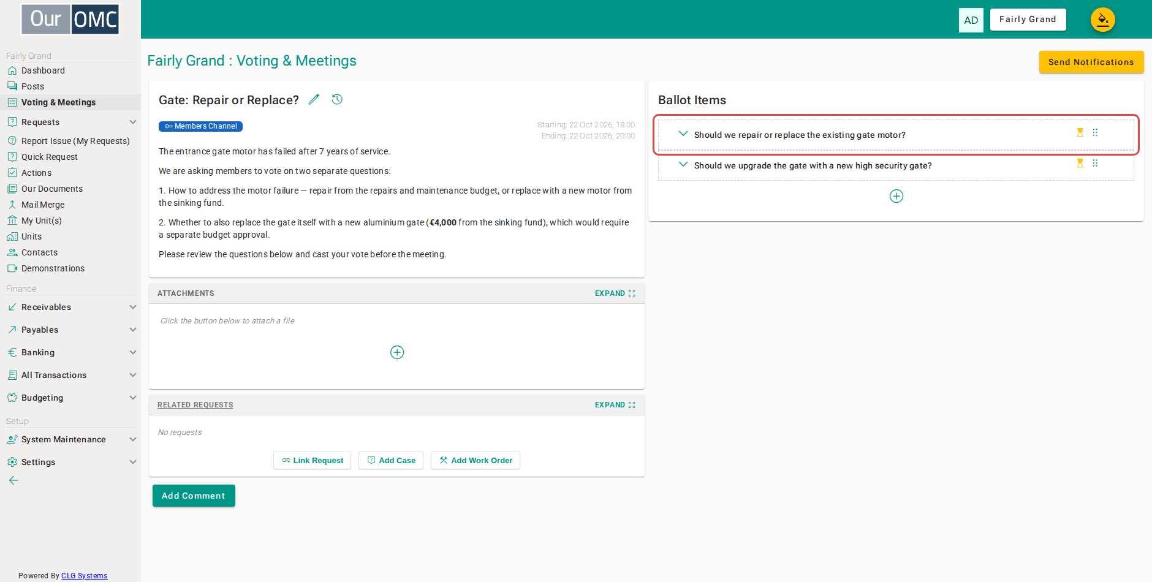Click the Banking euro icon
This screenshot has height=582, width=1152.
coord(12,352)
